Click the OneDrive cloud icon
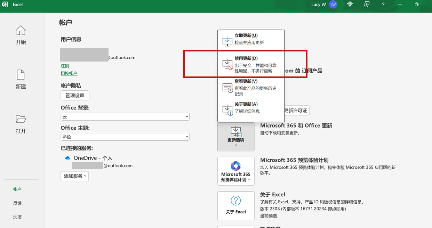The image size is (432, 228). (68, 158)
